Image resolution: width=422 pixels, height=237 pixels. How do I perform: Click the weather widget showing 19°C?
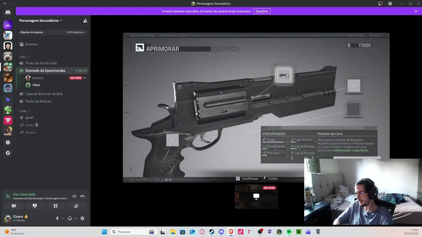coord(15,232)
